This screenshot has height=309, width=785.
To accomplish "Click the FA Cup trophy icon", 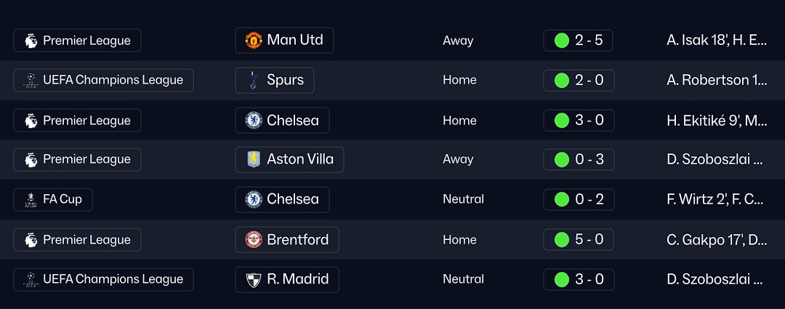I will (x=31, y=199).
